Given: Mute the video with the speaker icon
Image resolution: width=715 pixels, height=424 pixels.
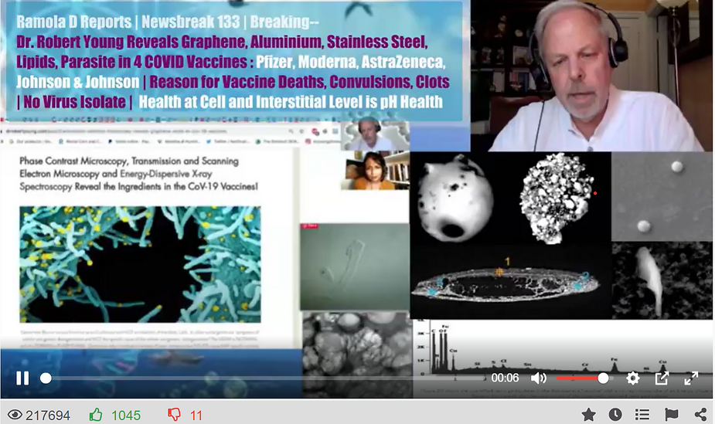Looking at the screenshot, I should pos(539,378).
